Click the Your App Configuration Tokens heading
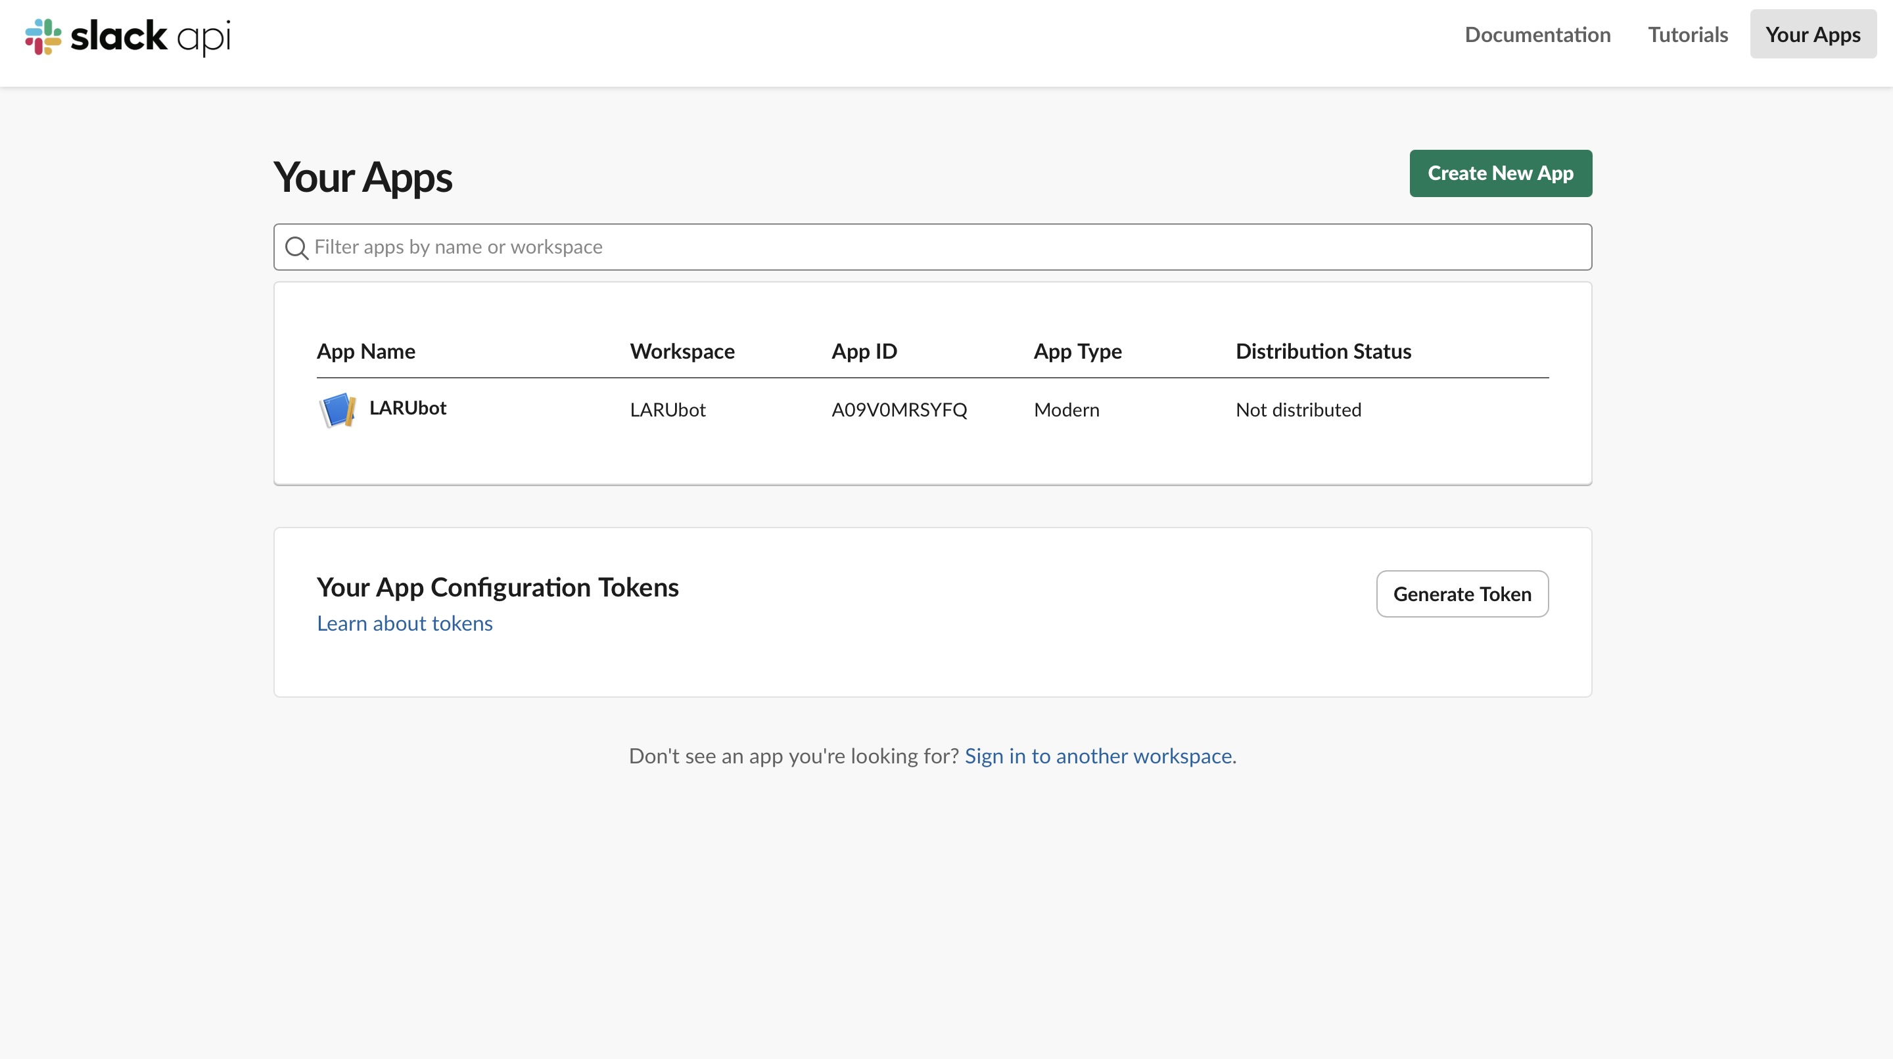Image resolution: width=1893 pixels, height=1059 pixels. click(x=498, y=587)
